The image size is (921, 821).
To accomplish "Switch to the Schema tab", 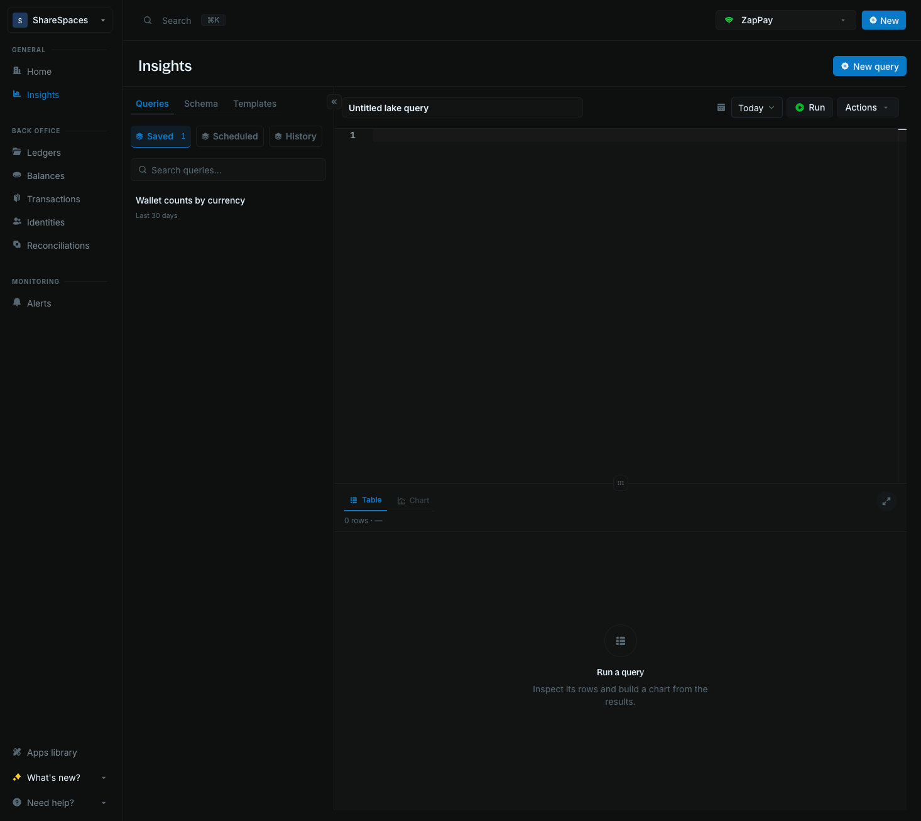I will (x=201, y=104).
